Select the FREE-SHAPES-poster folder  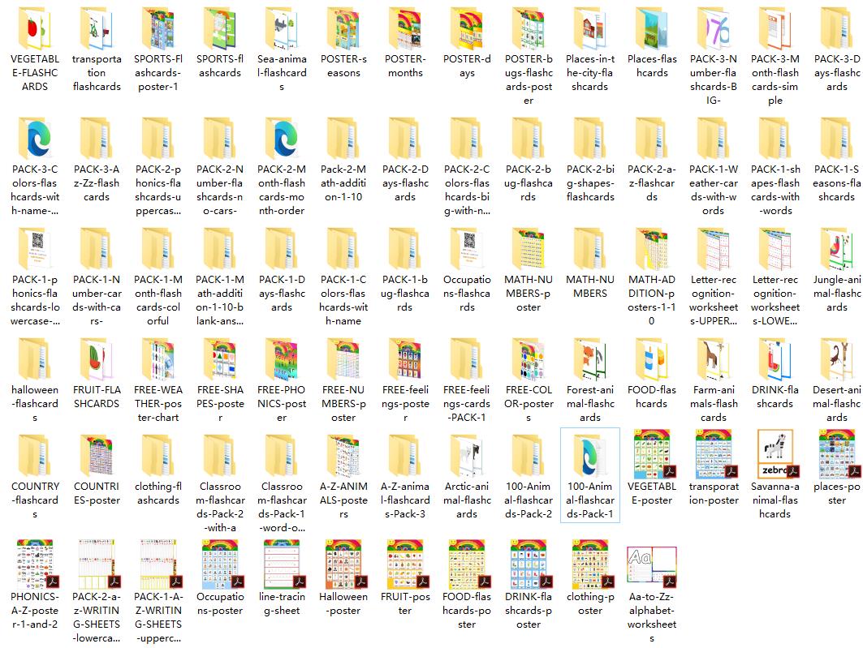[x=220, y=360]
